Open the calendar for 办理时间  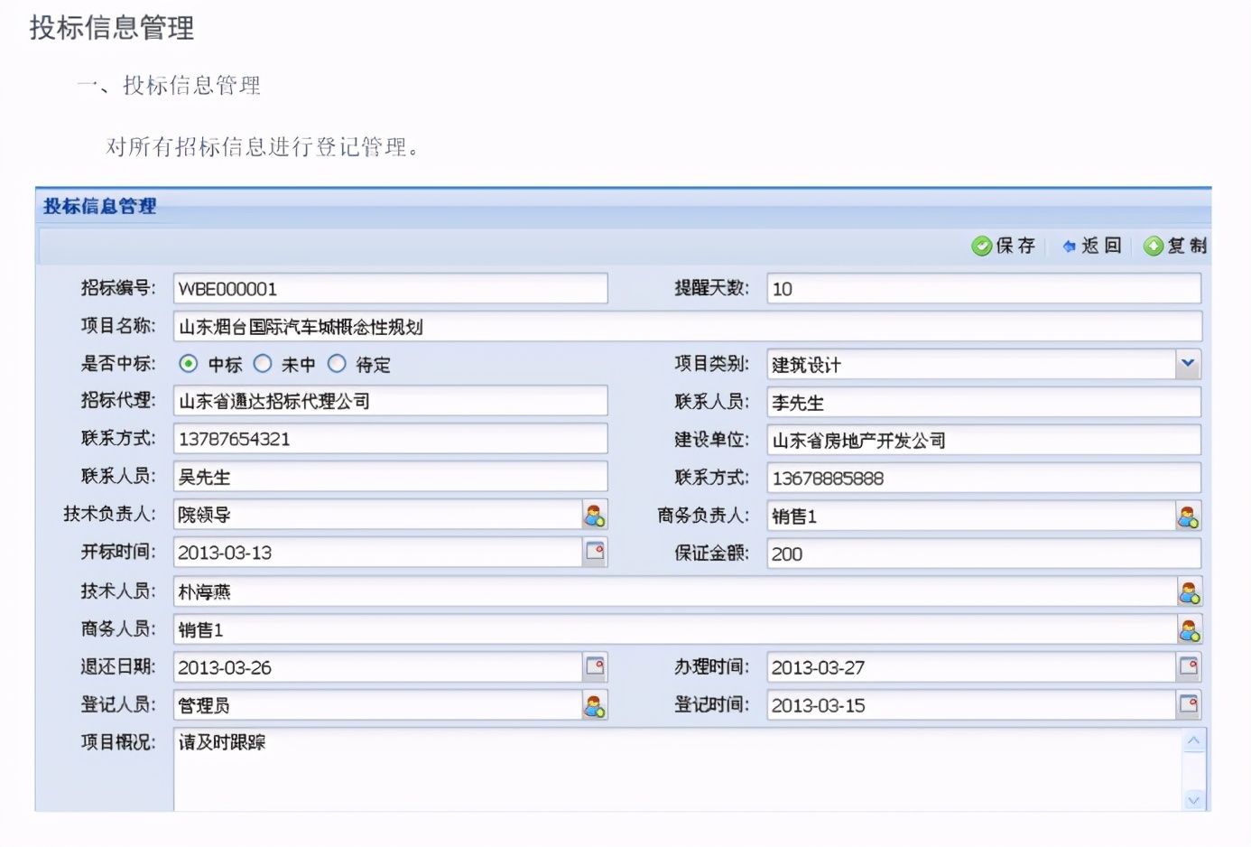[x=1189, y=666]
